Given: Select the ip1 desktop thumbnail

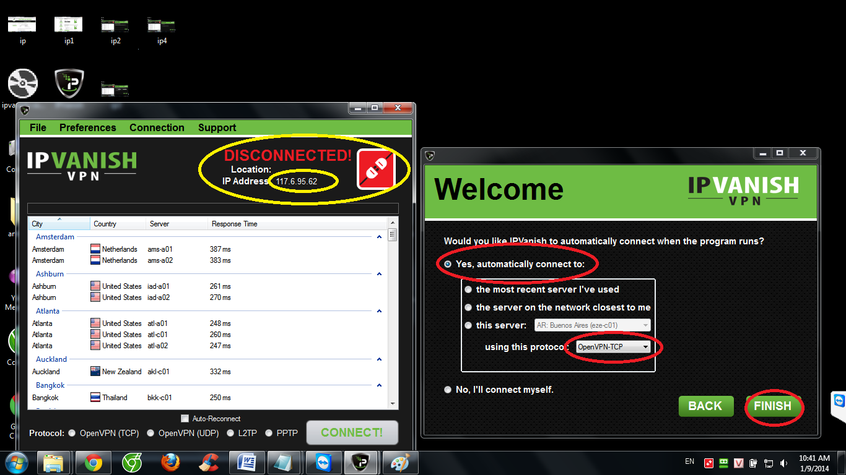Looking at the screenshot, I should coord(69,30).
